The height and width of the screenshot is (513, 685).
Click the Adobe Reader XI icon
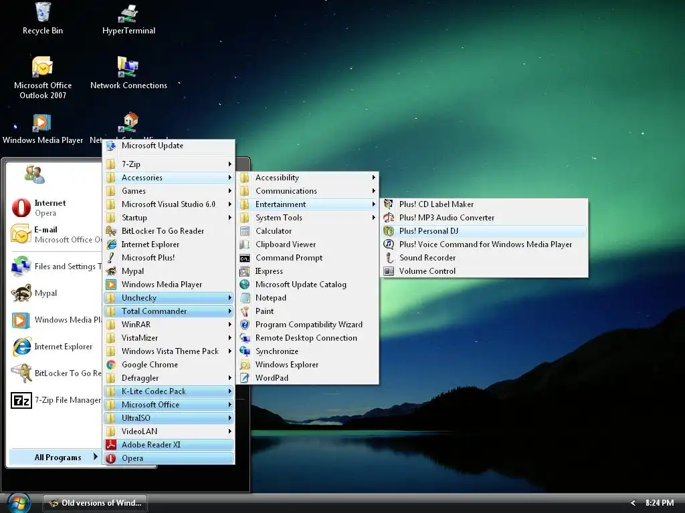pos(111,445)
